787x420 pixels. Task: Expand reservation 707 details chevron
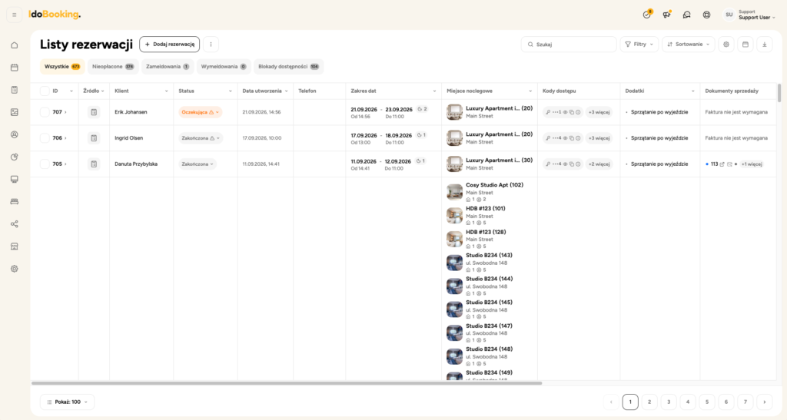pos(65,112)
